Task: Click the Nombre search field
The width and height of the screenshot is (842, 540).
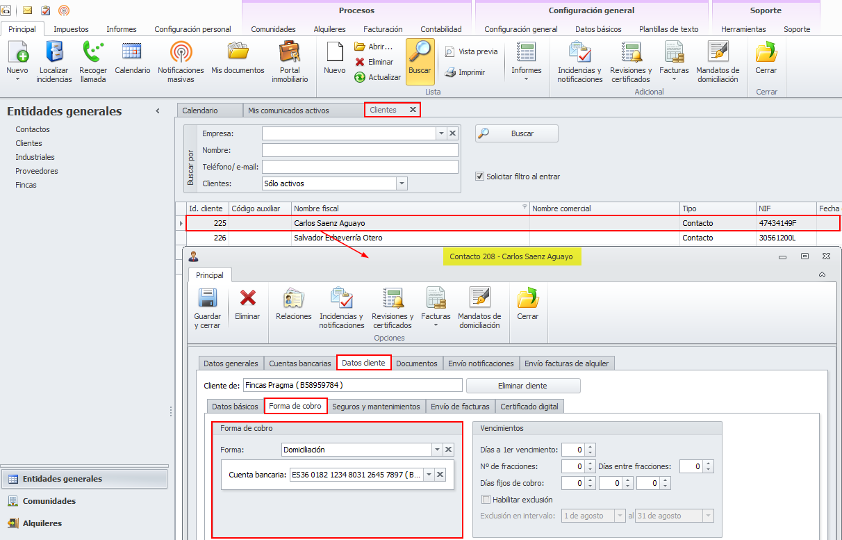Action: click(360, 150)
